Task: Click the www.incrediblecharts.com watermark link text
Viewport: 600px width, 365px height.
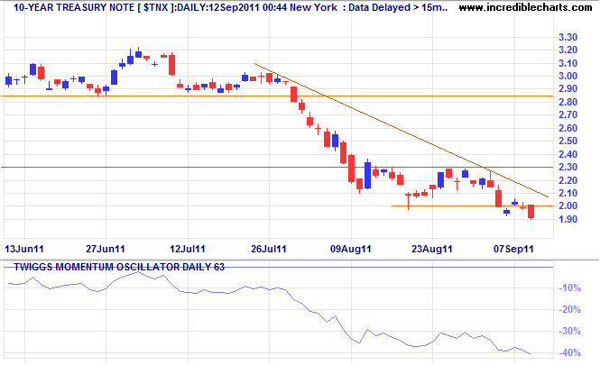Action: [525, 7]
